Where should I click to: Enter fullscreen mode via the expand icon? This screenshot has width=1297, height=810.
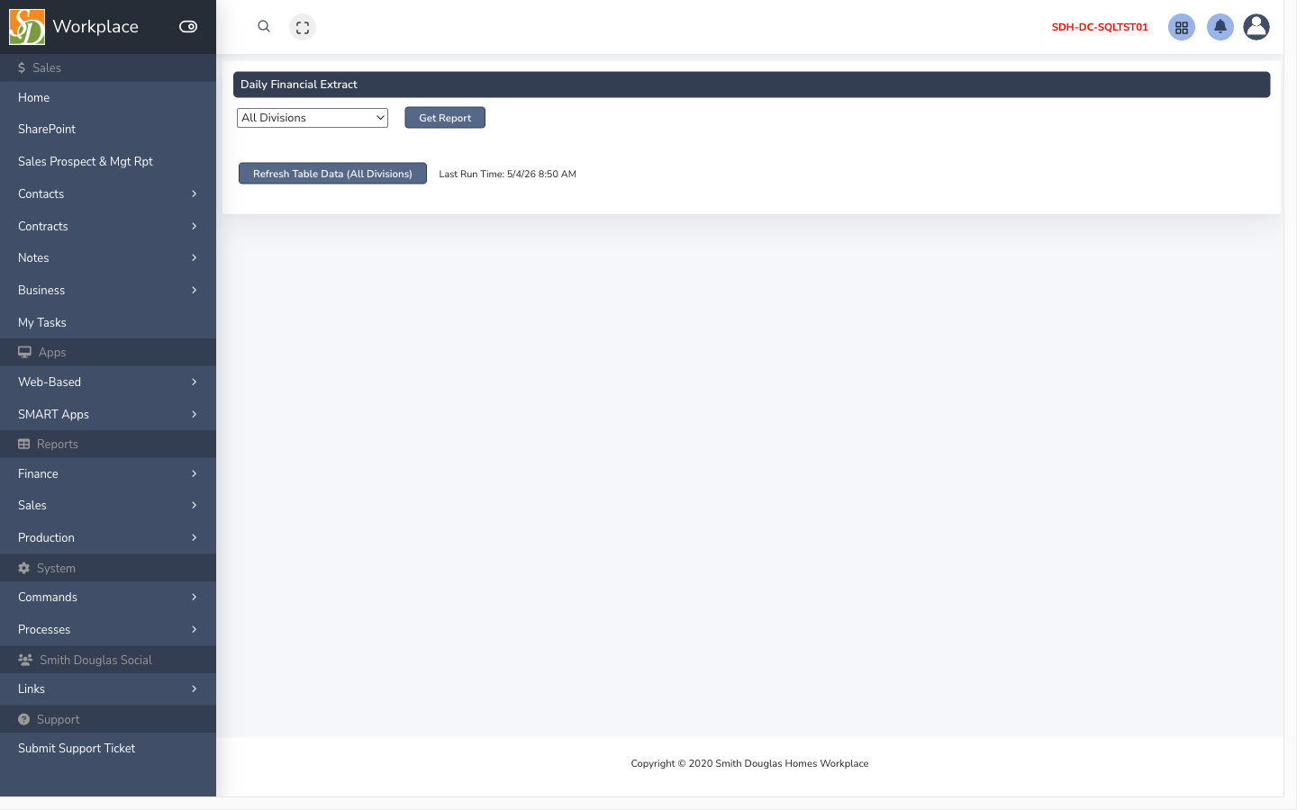pyautogui.click(x=303, y=27)
